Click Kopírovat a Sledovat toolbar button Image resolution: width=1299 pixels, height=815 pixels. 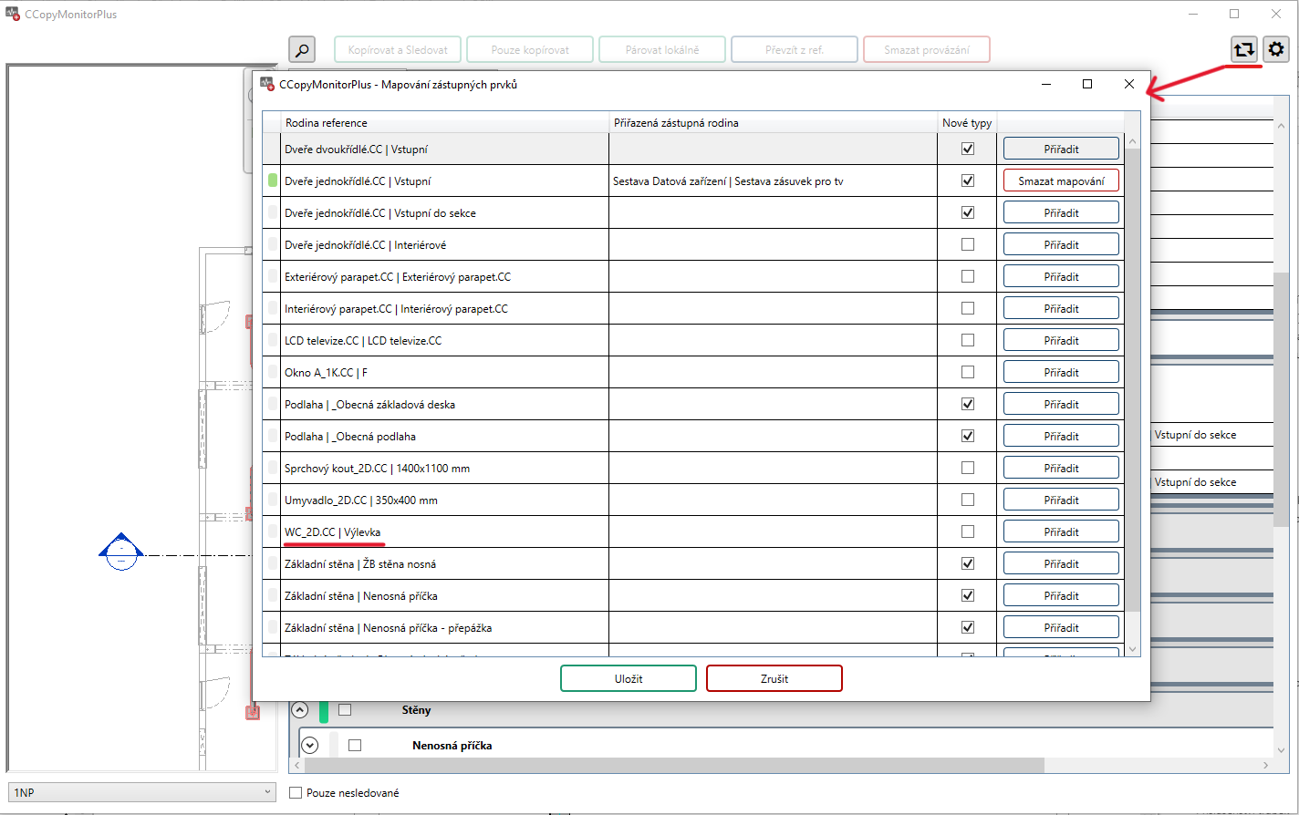398,49
